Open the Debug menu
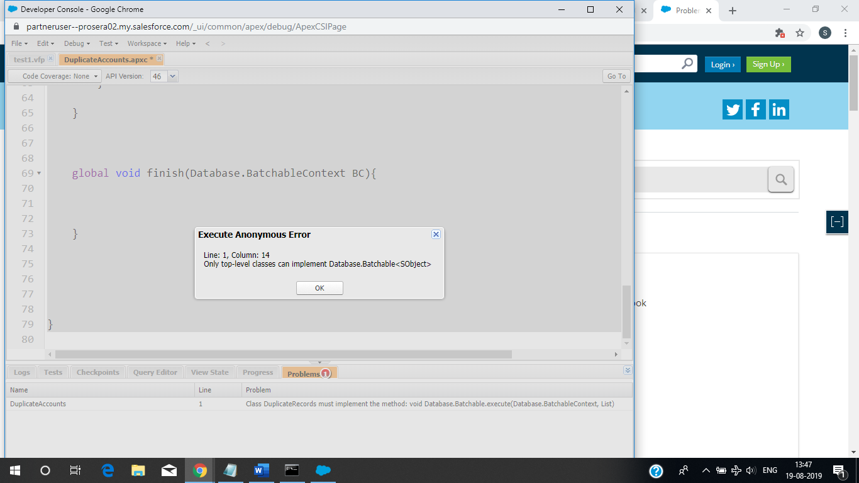 pyautogui.click(x=77, y=43)
